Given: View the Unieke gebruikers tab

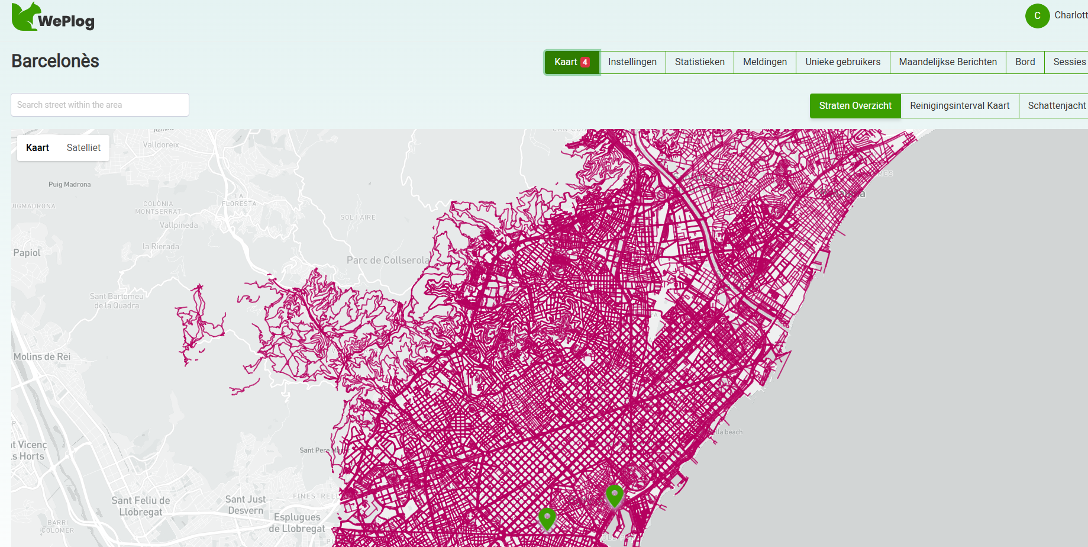Looking at the screenshot, I should point(842,62).
